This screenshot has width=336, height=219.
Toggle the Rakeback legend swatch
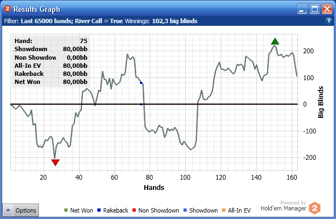pos(99,210)
